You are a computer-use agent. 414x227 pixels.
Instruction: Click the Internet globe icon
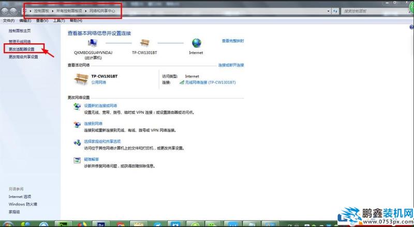[x=196, y=43]
